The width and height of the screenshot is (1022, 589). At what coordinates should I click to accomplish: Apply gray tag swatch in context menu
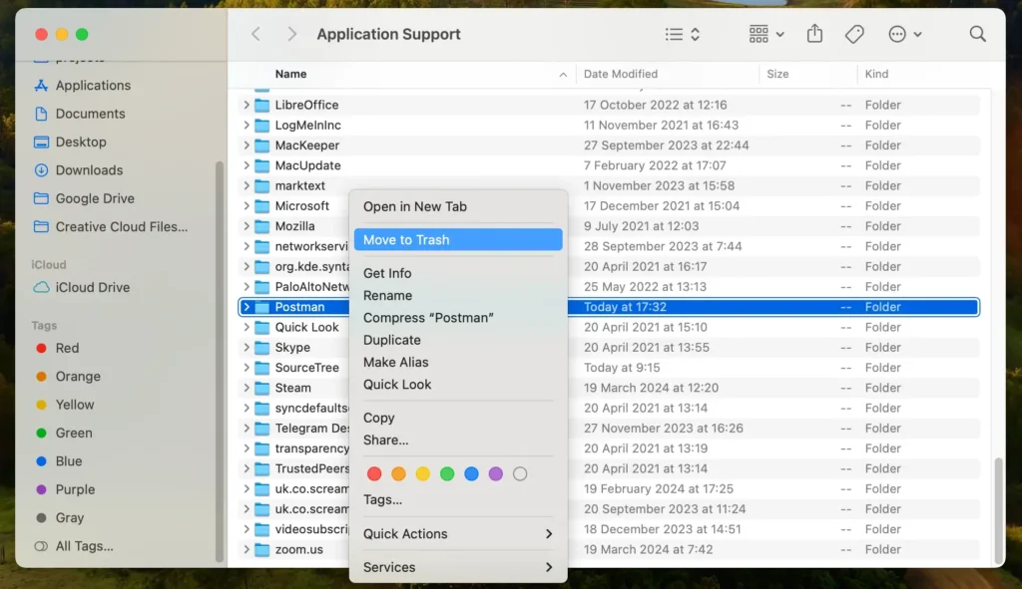pos(519,473)
